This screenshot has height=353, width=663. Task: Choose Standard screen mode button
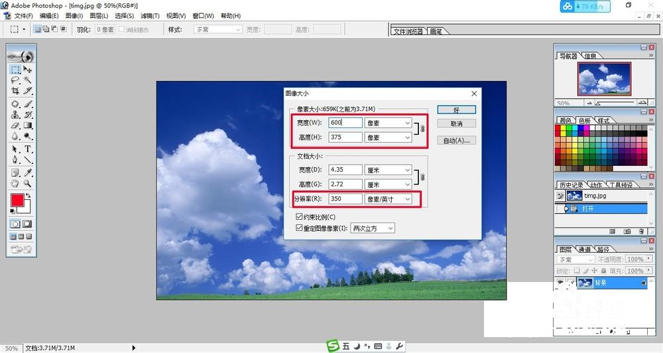coord(13,237)
